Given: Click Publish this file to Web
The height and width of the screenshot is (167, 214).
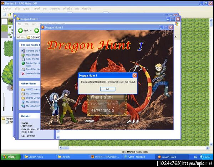Looking at the screenshot, I should pyautogui.click(x=33, y=64).
